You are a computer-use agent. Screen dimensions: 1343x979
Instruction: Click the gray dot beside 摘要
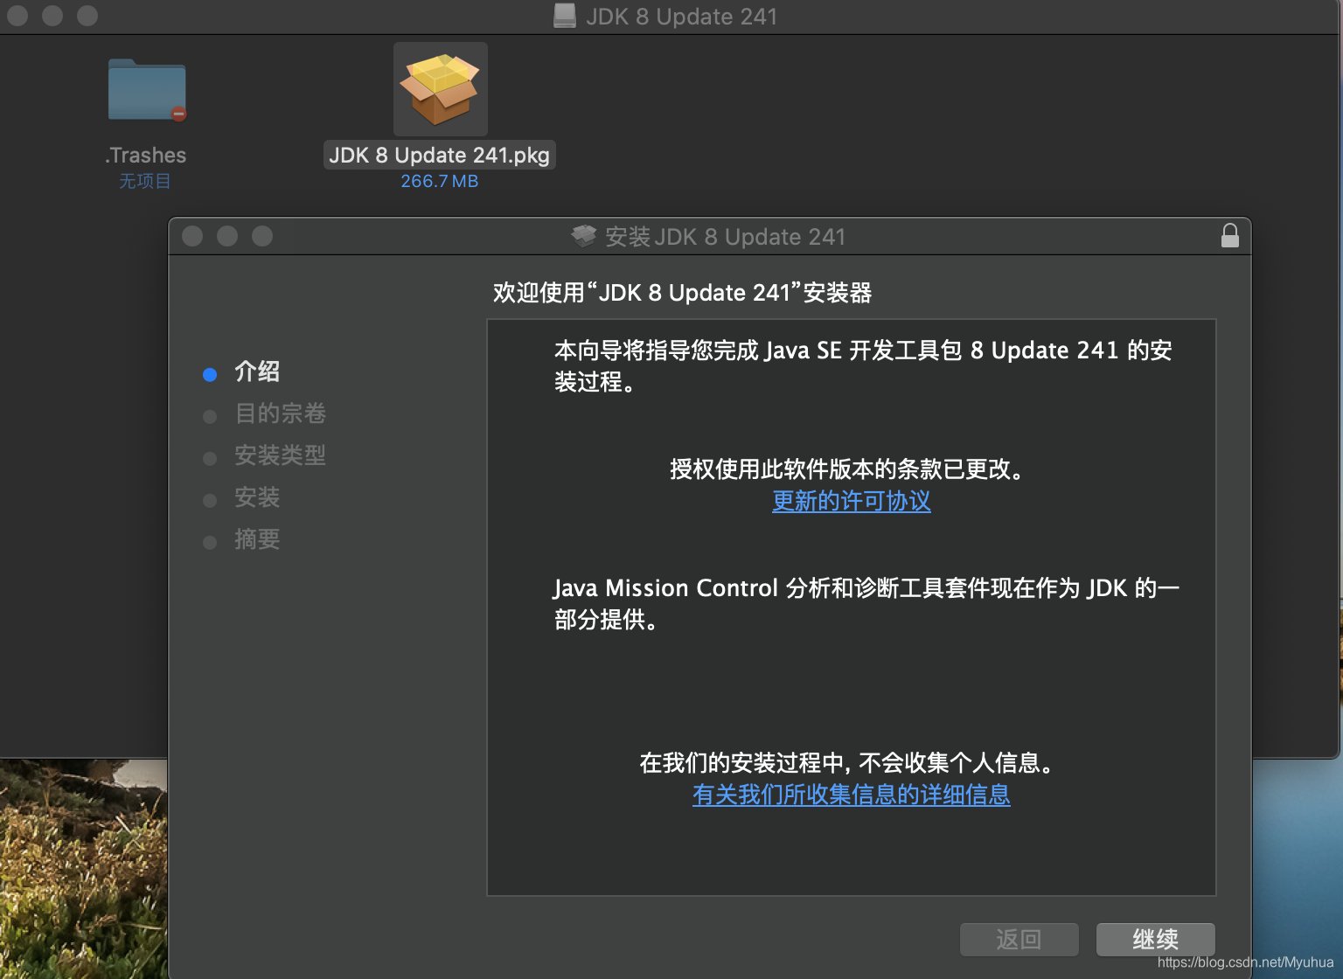point(210,542)
